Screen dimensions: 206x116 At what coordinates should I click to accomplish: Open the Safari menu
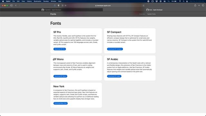[x=8, y=1]
